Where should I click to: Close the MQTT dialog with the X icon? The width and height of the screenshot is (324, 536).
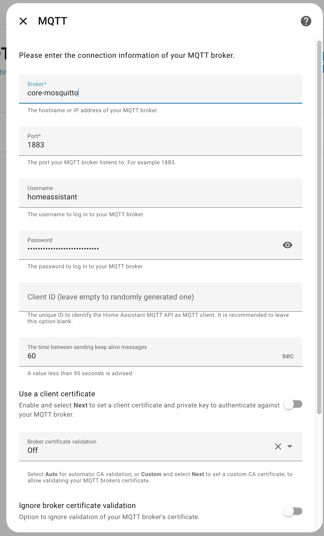(x=23, y=21)
